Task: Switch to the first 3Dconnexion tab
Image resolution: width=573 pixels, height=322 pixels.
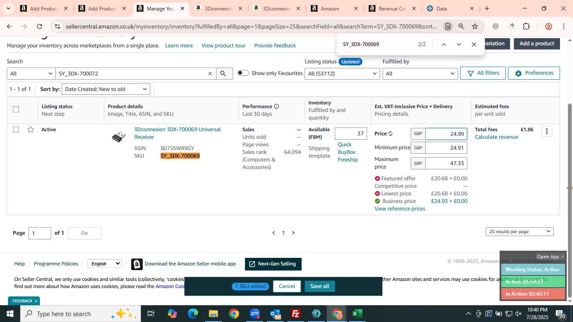Action: point(218,8)
